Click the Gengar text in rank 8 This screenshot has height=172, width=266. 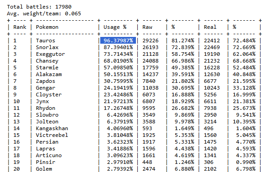46,88
